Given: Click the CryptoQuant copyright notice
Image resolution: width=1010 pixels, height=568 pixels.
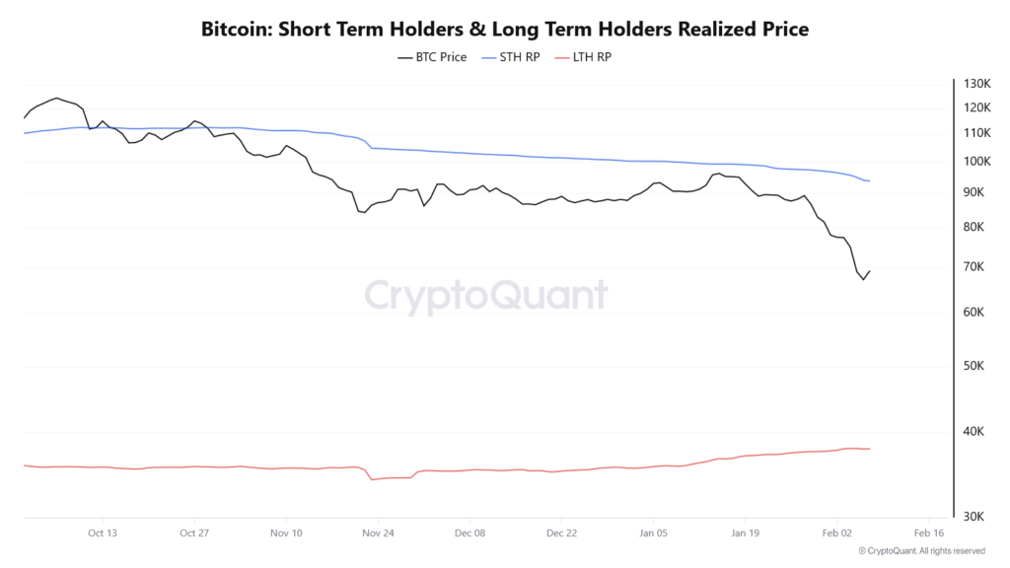Looking at the screenshot, I should (921, 551).
